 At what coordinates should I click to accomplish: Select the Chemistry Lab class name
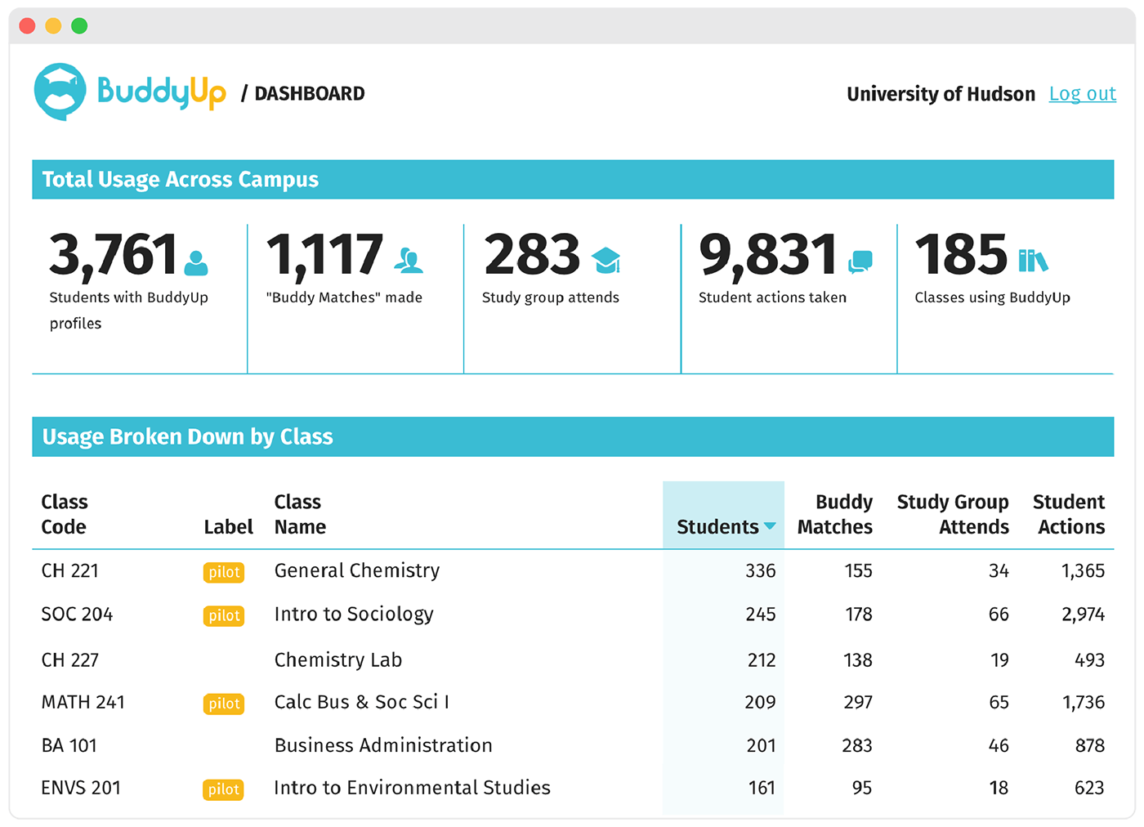coord(338,659)
